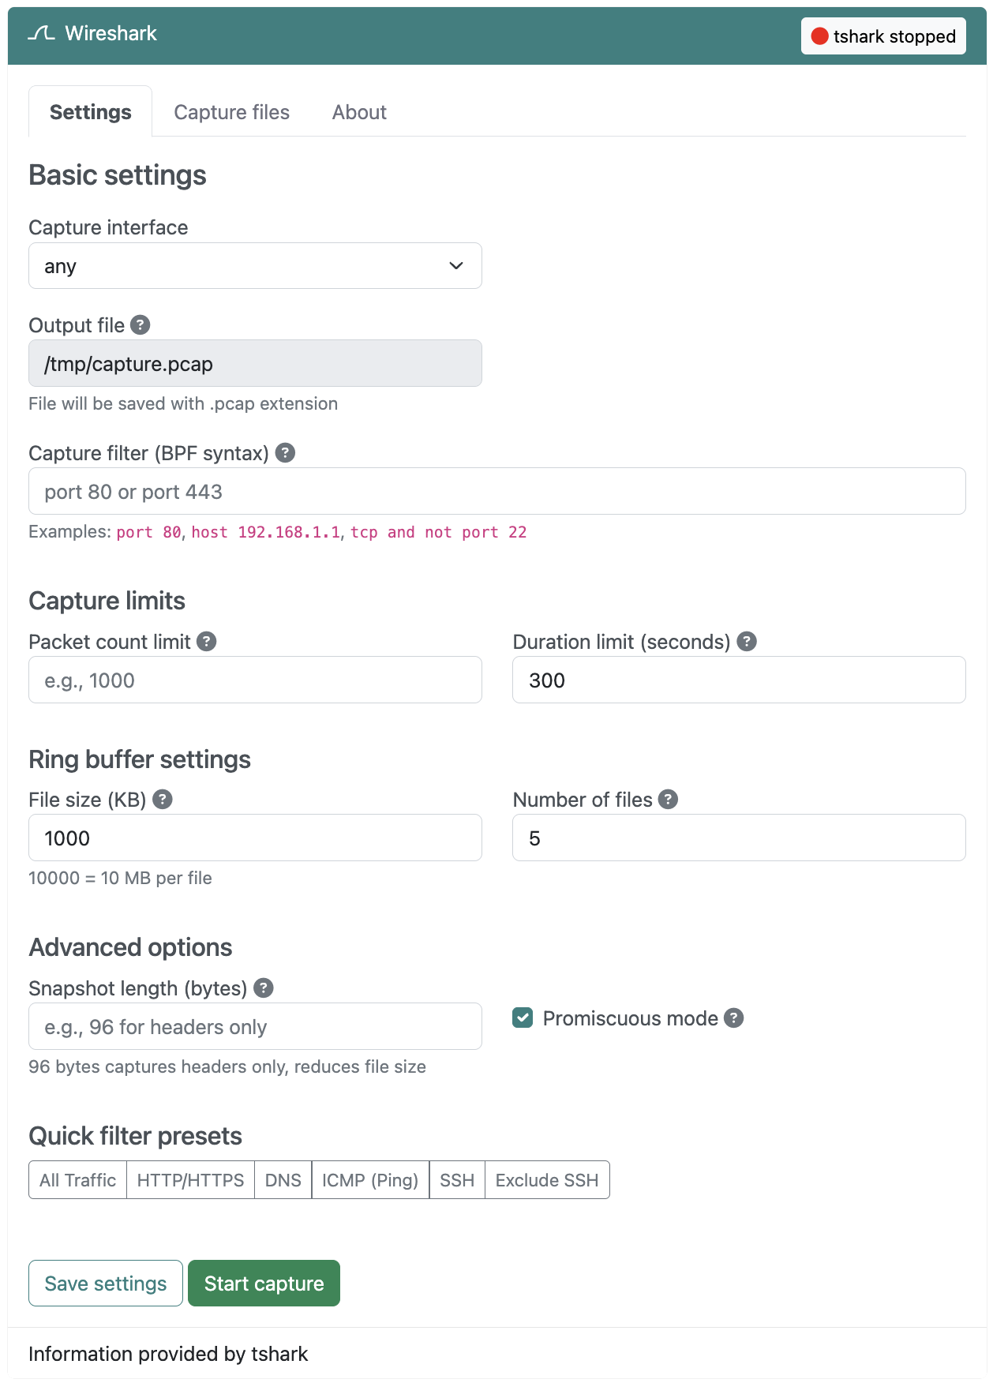
Task: Click the Capture filter help icon
Action: click(285, 453)
